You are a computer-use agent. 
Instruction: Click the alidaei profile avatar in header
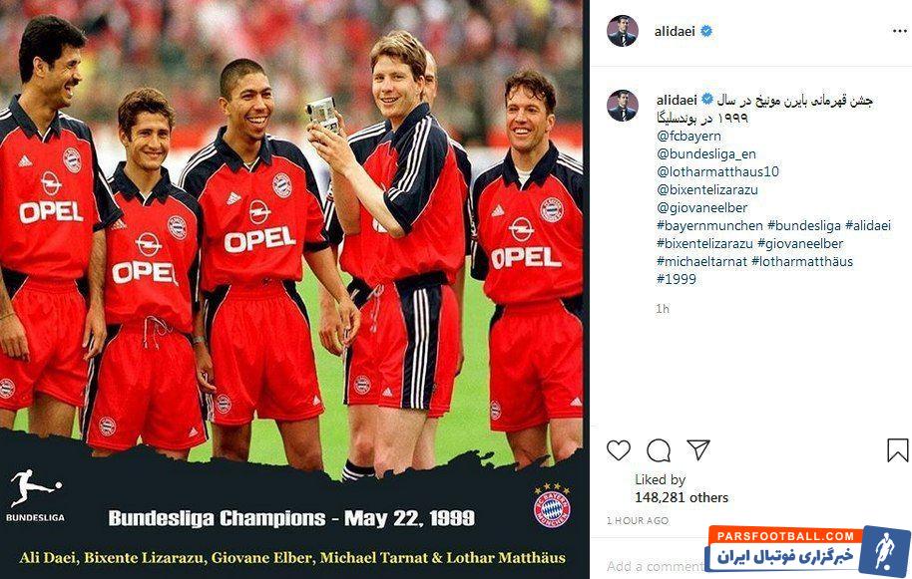pyautogui.click(x=623, y=31)
